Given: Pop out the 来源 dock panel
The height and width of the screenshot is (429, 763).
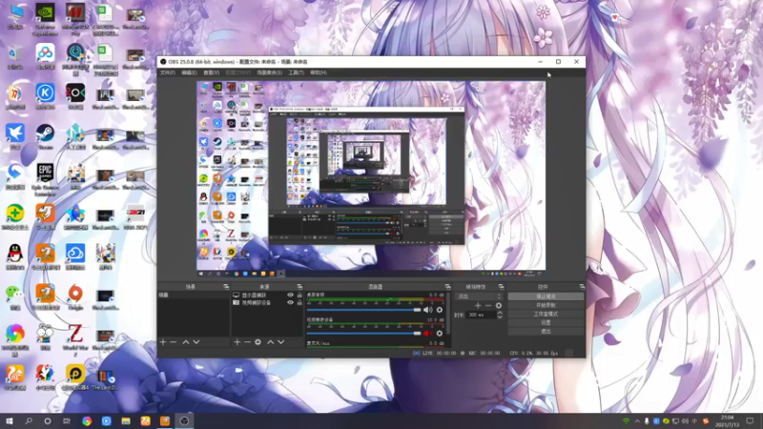Looking at the screenshot, I should [x=299, y=287].
